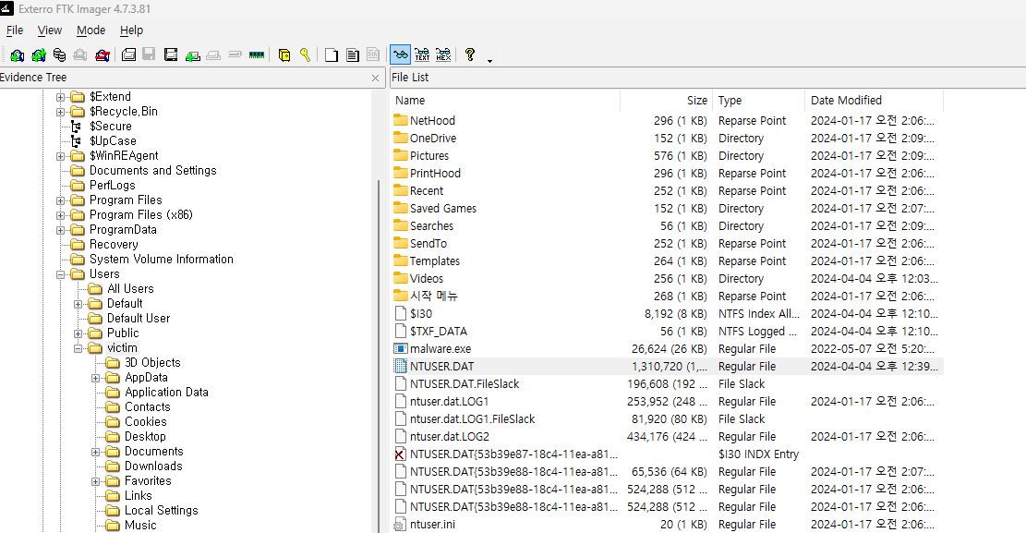This screenshot has height=533, width=1026.
Task: Click the ntuser.ini gear file icon
Action: pos(401,525)
